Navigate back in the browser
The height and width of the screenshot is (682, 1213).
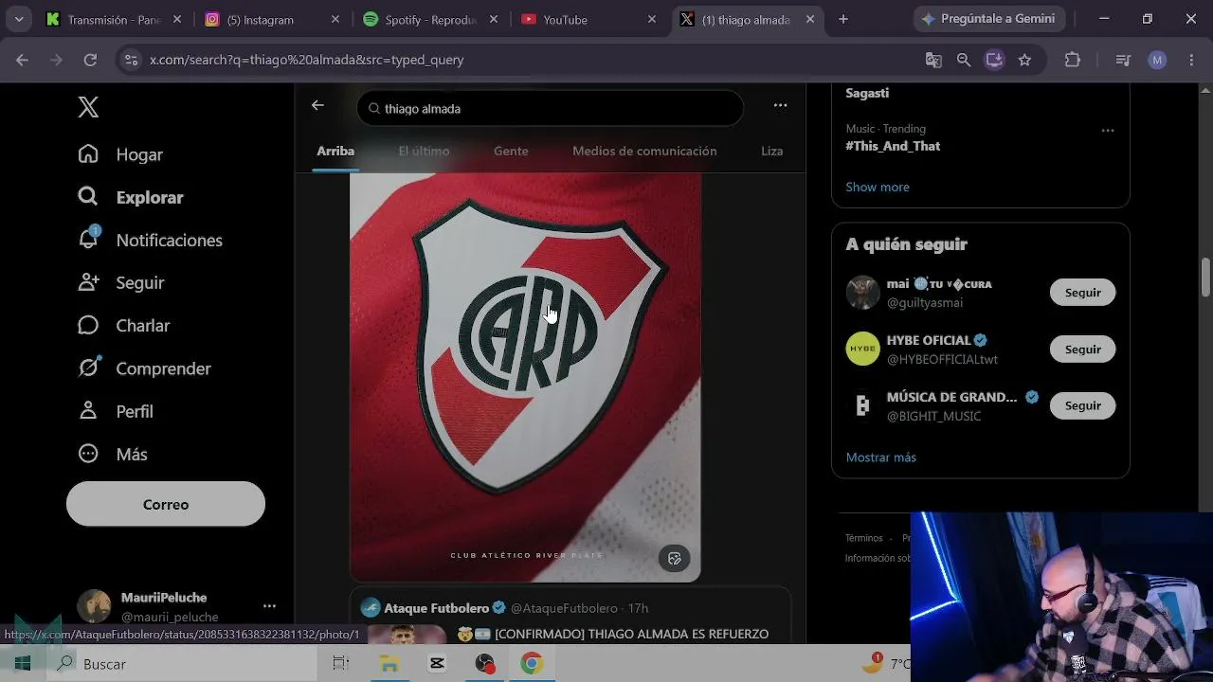(x=22, y=60)
